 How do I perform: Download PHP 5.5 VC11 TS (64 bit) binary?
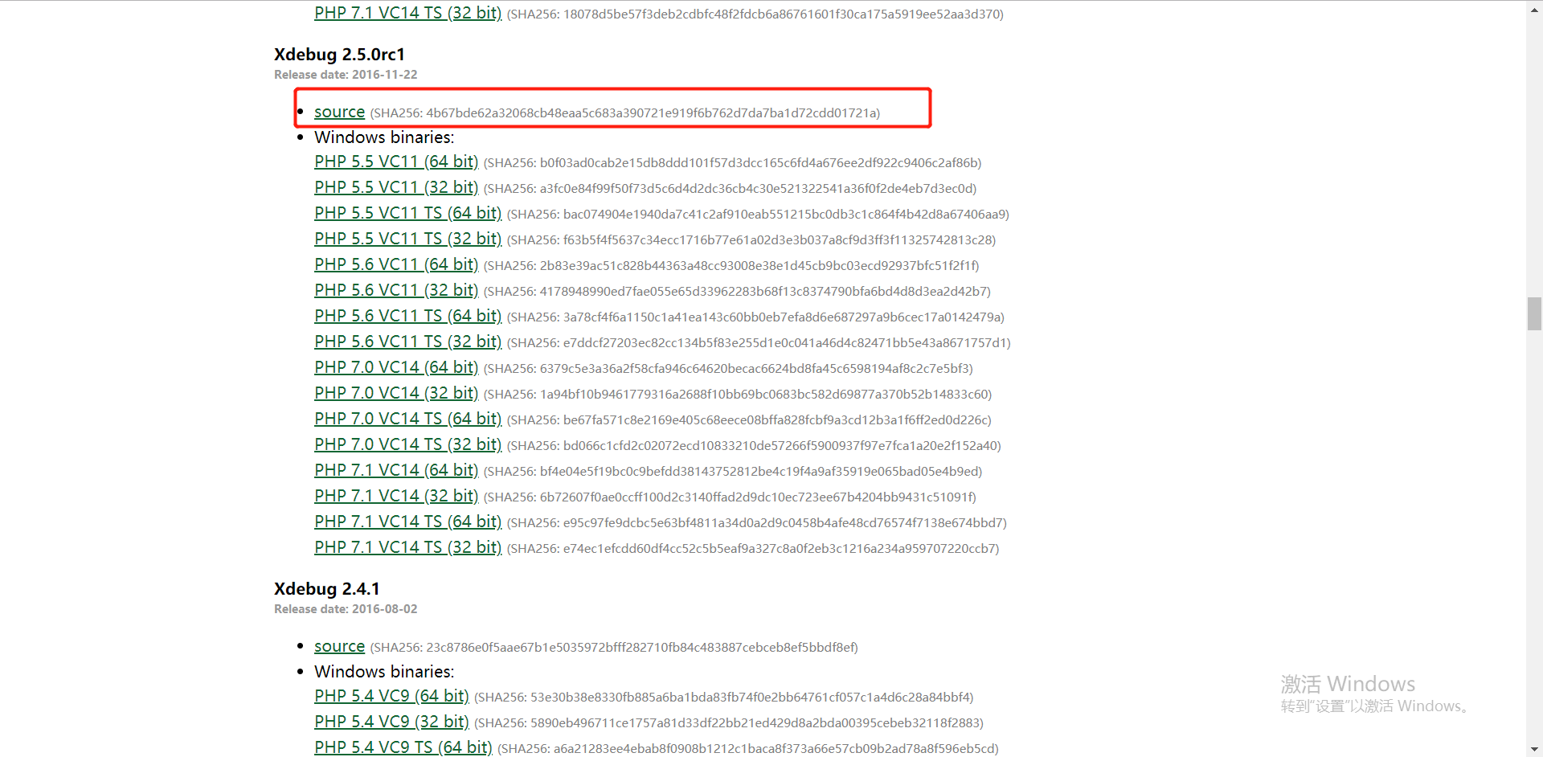(407, 213)
